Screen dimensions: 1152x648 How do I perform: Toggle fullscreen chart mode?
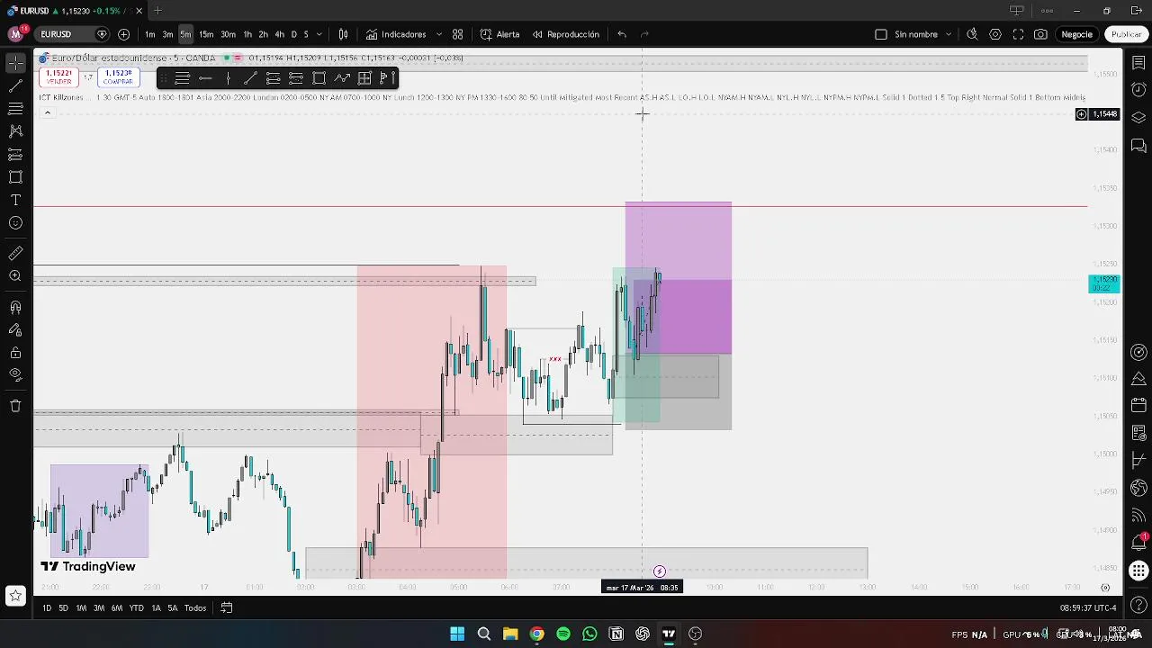point(1018,34)
